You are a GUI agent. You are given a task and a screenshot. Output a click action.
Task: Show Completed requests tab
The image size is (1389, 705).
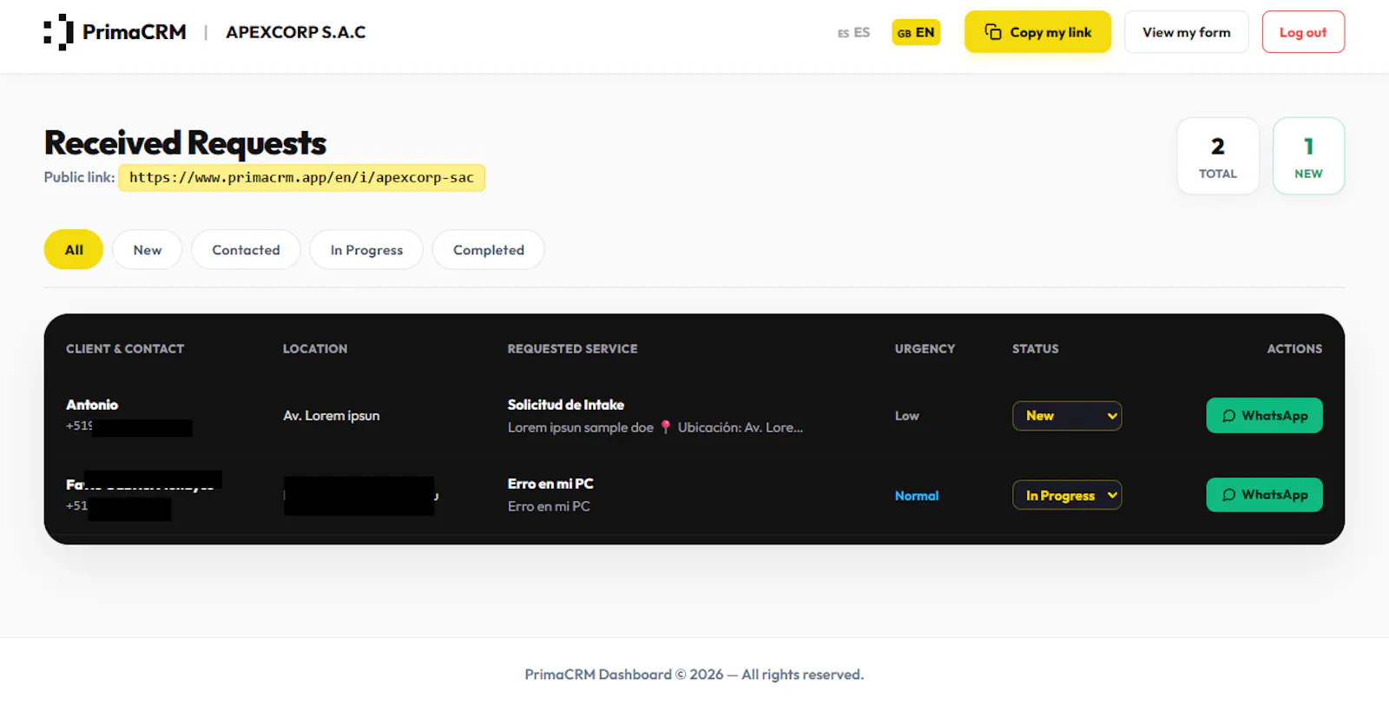click(x=489, y=250)
